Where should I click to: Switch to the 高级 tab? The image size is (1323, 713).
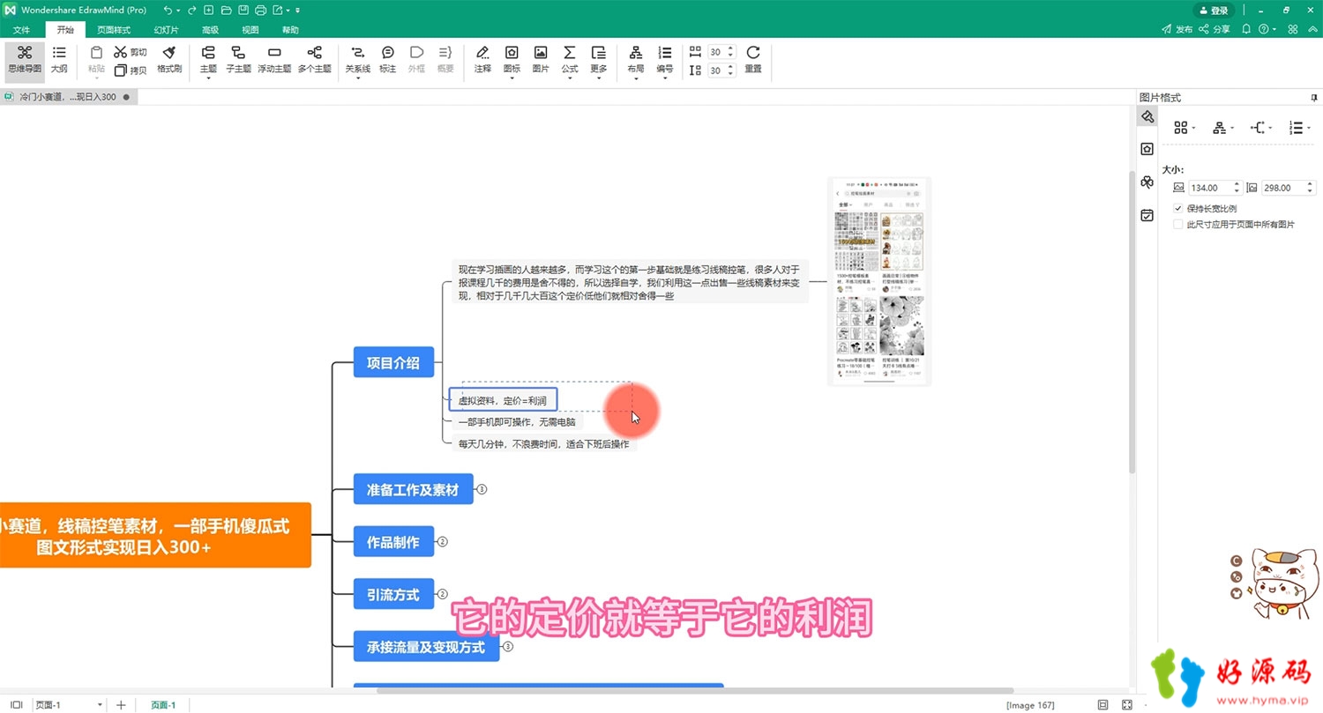(x=210, y=30)
